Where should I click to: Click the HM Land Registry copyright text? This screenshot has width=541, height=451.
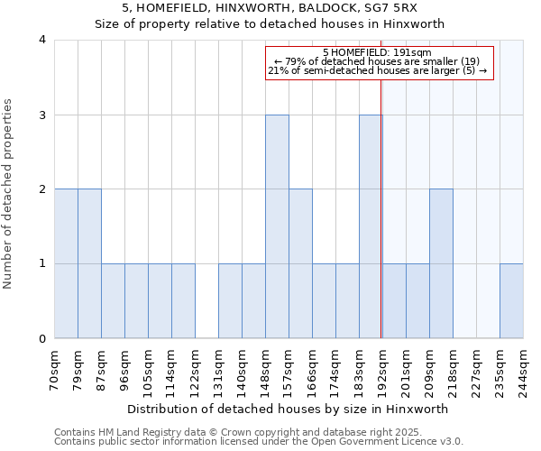click(258, 432)
